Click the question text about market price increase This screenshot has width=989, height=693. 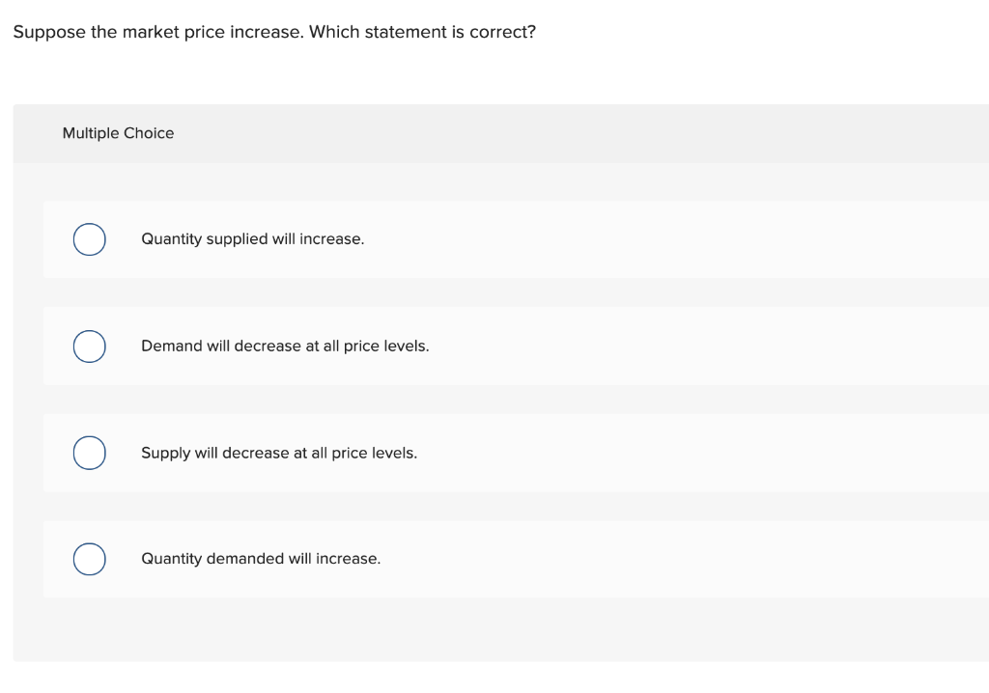(x=274, y=32)
